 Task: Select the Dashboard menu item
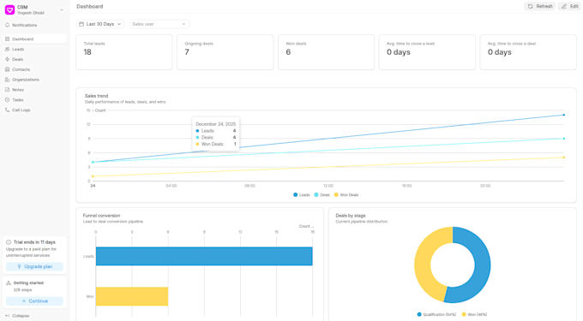click(x=34, y=39)
